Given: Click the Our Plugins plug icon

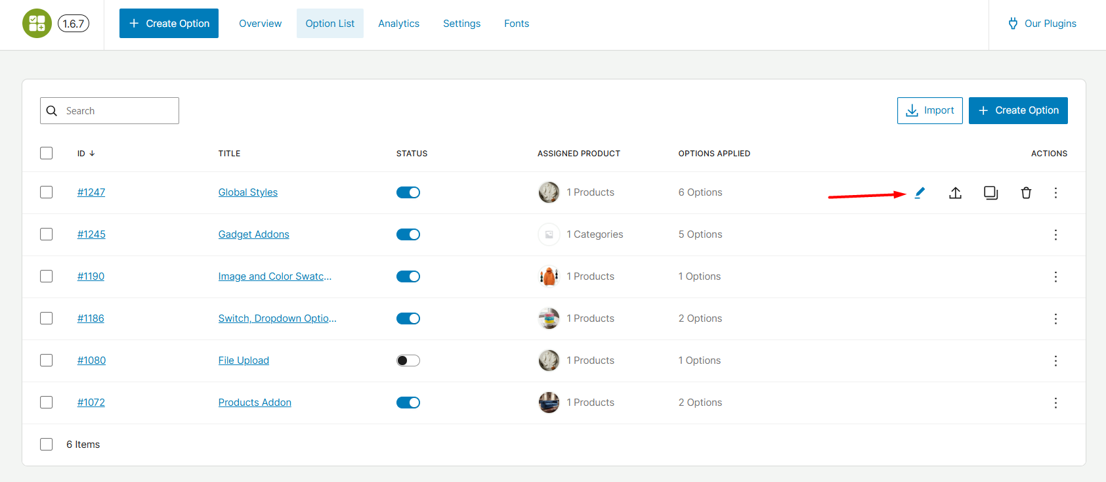Looking at the screenshot, I should [1013, 24].
